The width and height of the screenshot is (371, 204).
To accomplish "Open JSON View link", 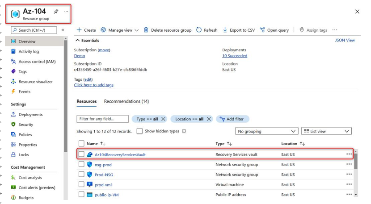I will pyautogui.click(x=345, y=40).
